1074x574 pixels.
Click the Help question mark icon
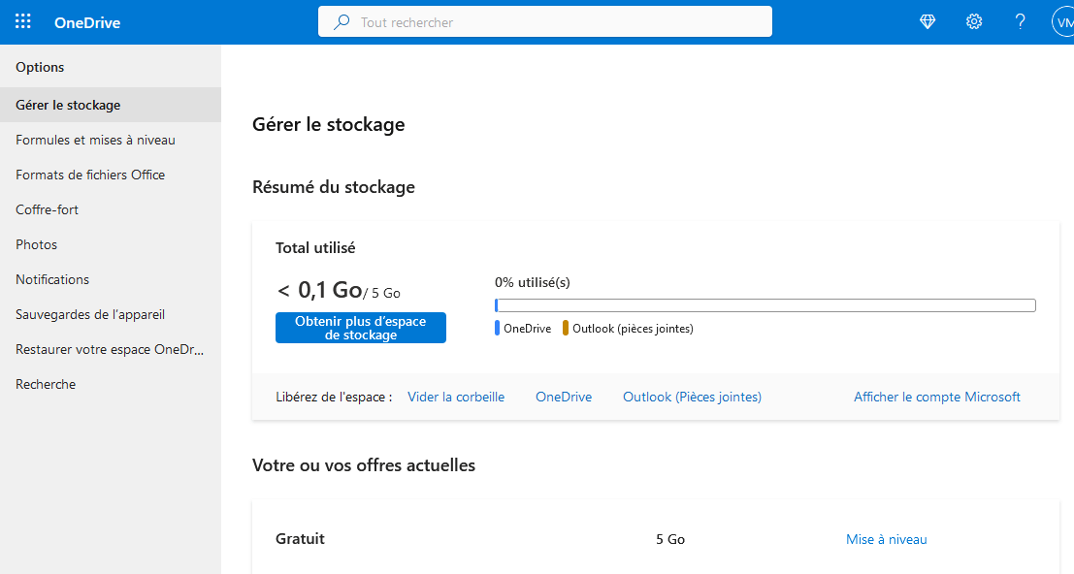1020,22
